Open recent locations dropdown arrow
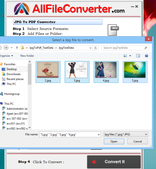The width and height of the screenshot is (156, 169). (12, 48)
